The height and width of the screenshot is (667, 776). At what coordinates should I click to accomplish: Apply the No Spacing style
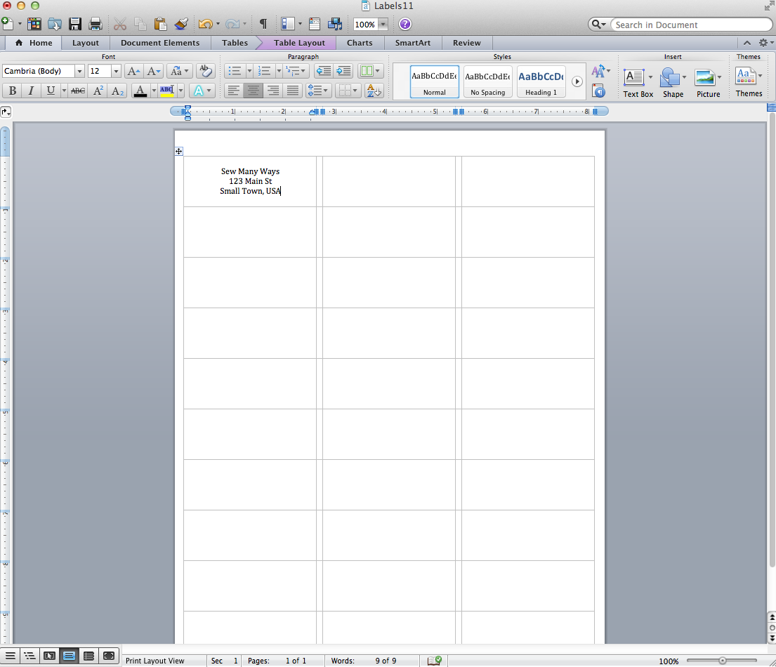[x=488, y=81]
